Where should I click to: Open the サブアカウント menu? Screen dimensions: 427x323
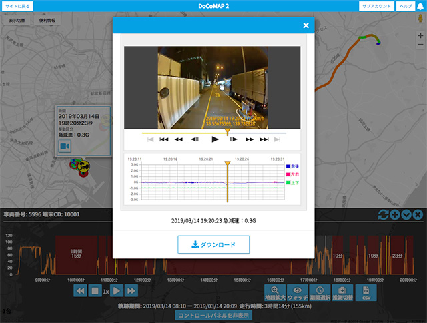click(x=376, y=5)
